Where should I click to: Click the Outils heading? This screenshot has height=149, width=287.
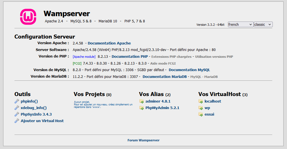click(x=22, y=94)
